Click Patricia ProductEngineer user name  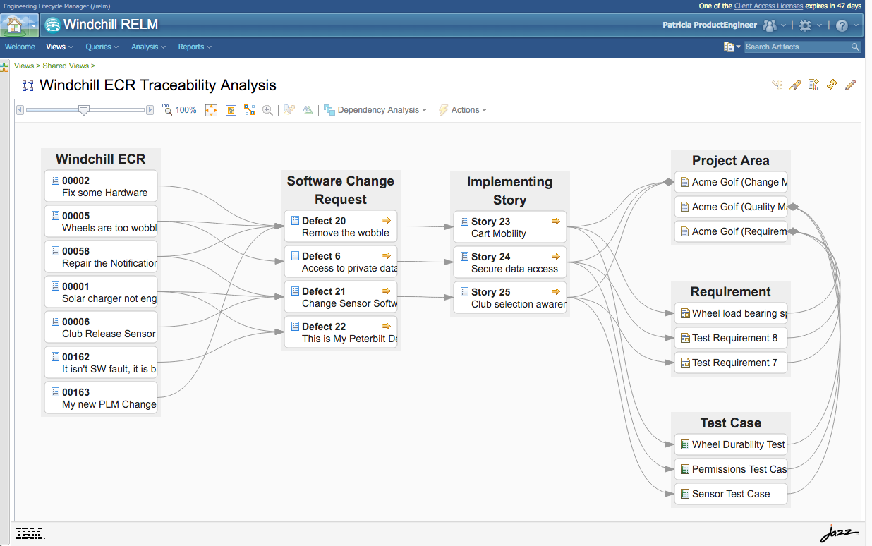710,25
